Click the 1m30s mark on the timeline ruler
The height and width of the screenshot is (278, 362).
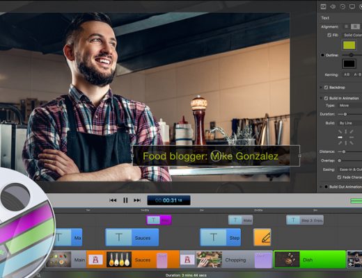click(x=145, y=210)
